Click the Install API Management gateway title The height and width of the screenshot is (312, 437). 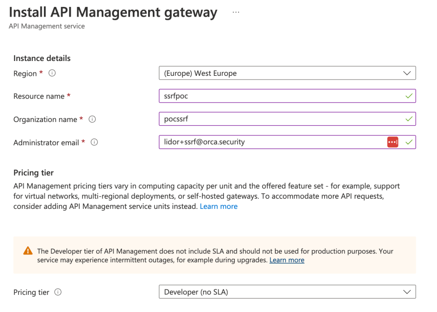[x=113, y=12]
